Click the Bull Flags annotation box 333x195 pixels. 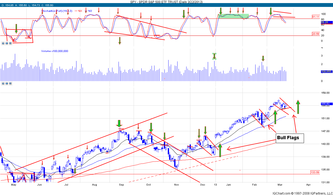(x=289, y=138)
